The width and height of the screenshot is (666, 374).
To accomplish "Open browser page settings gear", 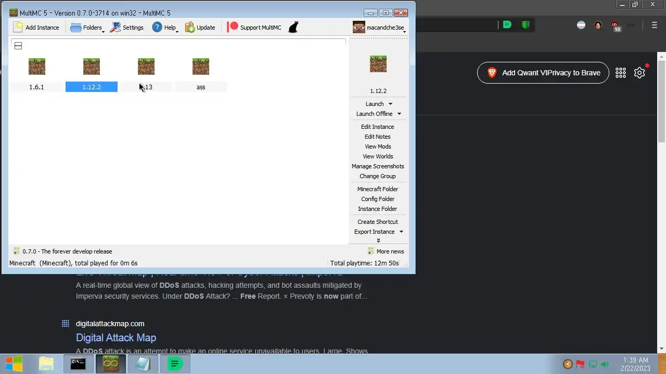I will (x=639, y=73).
